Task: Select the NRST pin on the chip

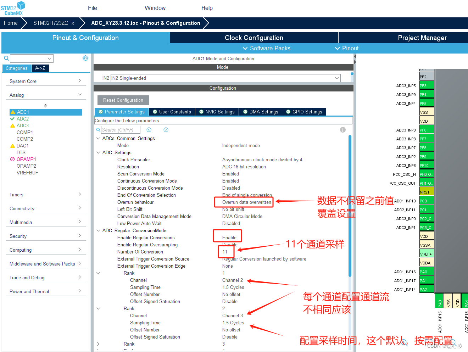Action: tap(427, 192)
